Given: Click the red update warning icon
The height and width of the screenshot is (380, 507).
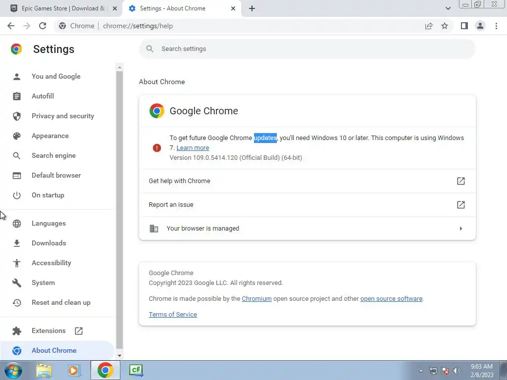Looking at the screenshot, I should tap(157, 147).
